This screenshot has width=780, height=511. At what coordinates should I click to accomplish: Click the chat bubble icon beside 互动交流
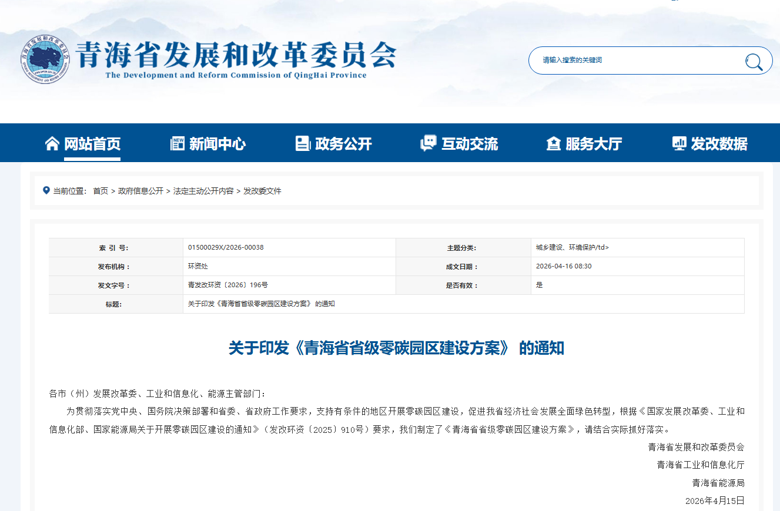pos(429,143)
